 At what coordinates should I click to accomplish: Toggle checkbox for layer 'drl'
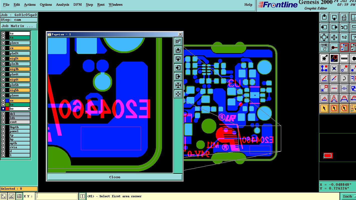point(3,114)
